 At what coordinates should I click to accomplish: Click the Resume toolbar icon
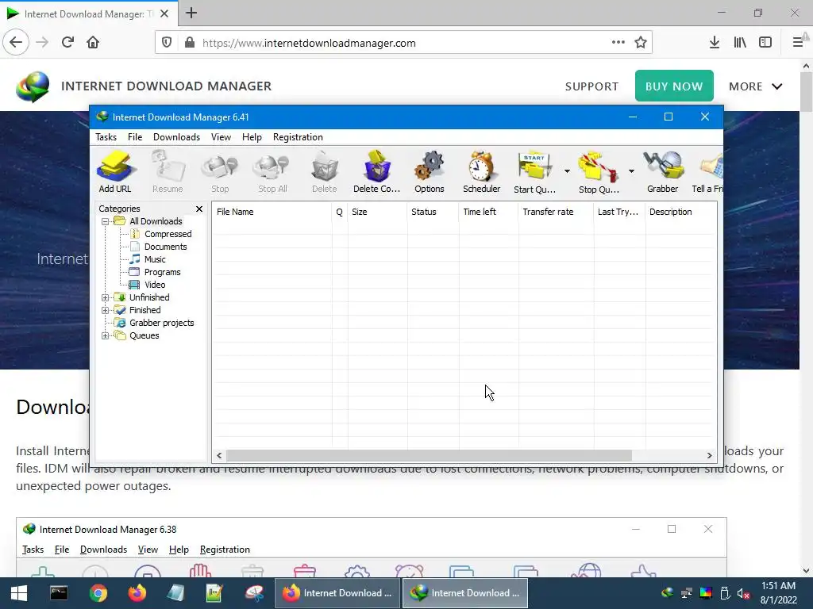click(x=168, y=172)
